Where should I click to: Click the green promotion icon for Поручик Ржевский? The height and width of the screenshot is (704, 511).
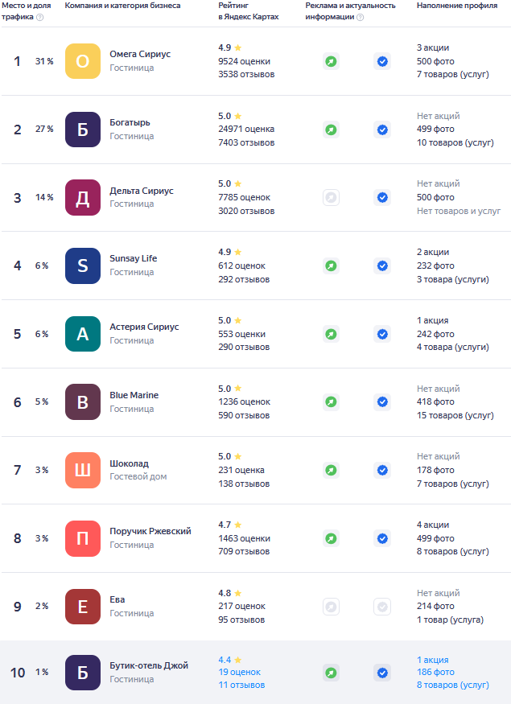[x=331, y=538]
